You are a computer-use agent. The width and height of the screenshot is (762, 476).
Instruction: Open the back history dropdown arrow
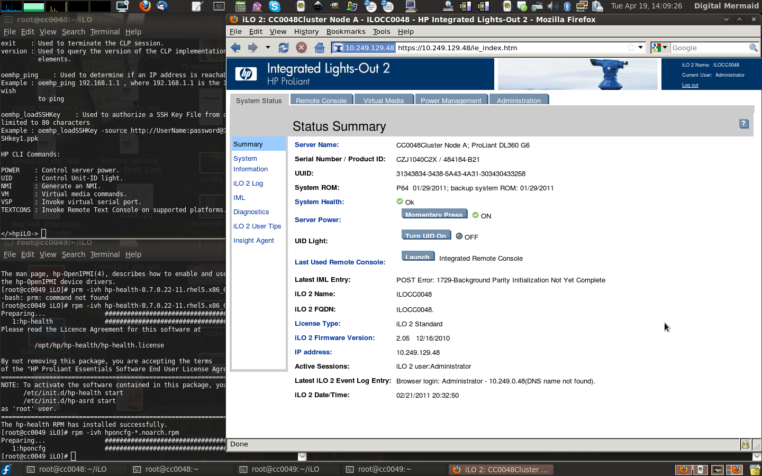click(268, 48)
